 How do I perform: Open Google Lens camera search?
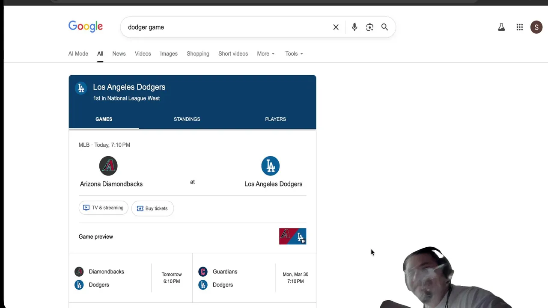click(370, 27)
